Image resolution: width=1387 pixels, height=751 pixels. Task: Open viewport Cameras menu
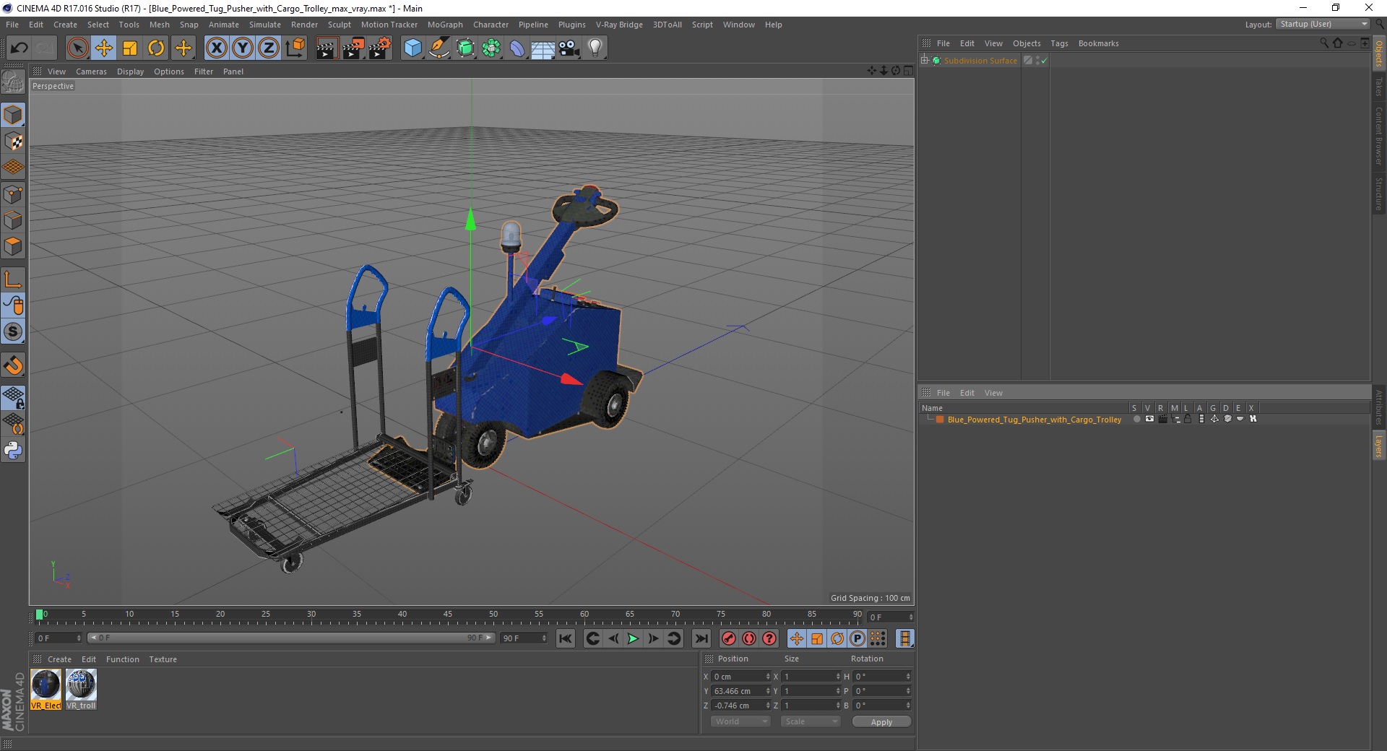(x=91, y=71)
